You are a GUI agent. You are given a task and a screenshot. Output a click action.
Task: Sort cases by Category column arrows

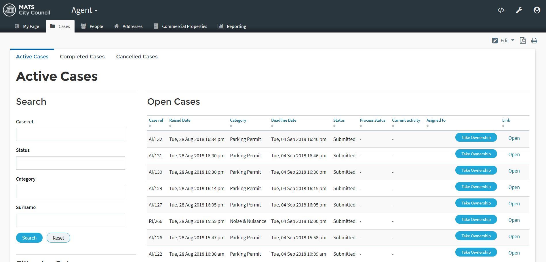tap(231, 126)
